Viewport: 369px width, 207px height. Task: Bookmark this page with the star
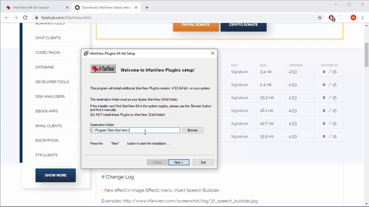tap(320, 18)
